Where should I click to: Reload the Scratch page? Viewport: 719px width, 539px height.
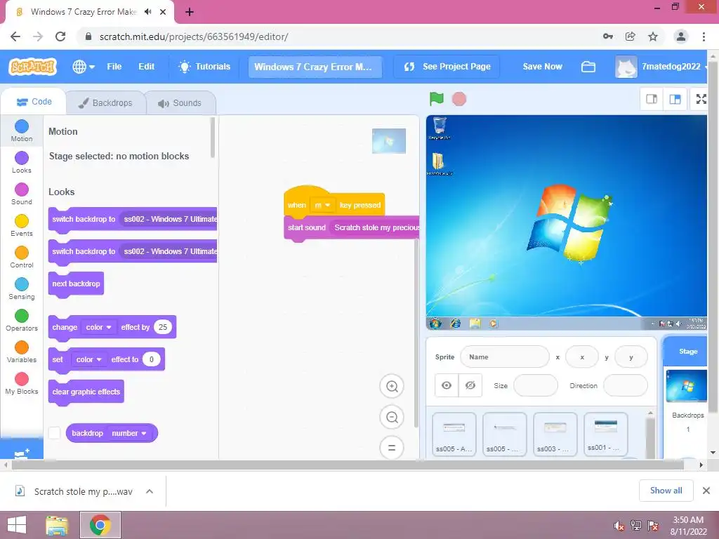[60, 36]
